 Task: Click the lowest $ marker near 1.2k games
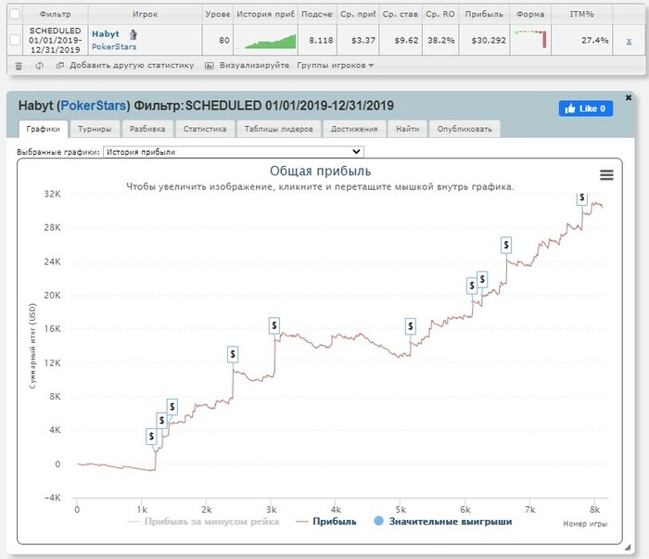pos(151,437)
